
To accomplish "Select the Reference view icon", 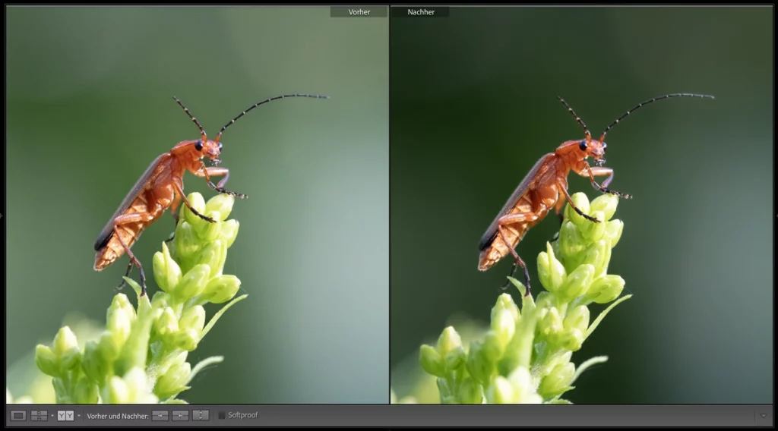I will click(39, 415).
